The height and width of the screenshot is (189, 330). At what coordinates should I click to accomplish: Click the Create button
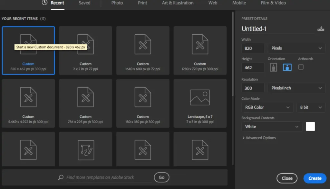click(x=315, y=178)
